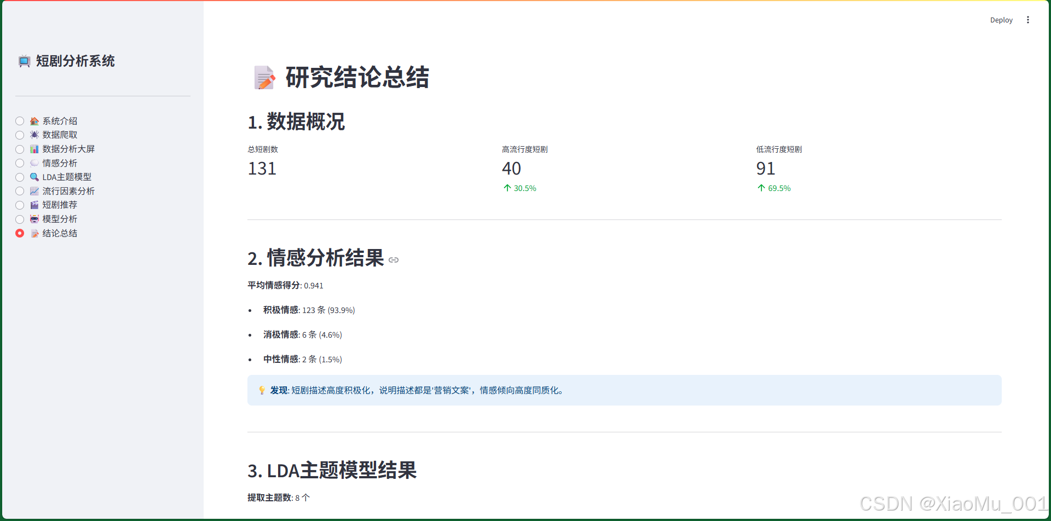Click the memo icon in 研究结论总结 heading
Image resolution: width=1051 pixels, height=521 pixels.
click(265, 78)
